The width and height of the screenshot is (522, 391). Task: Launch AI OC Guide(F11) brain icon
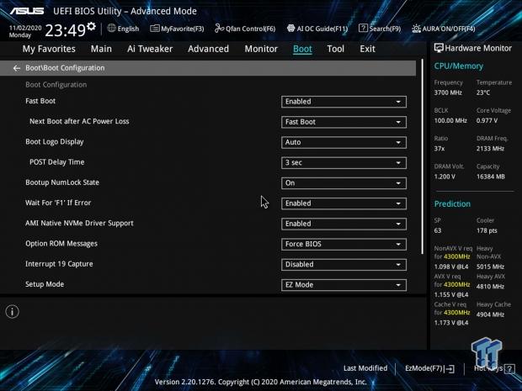tap(291, 29)
